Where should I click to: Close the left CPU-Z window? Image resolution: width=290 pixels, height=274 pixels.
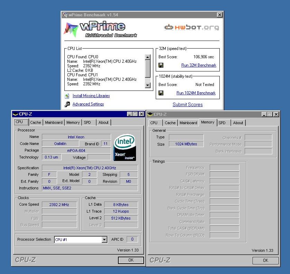click(x=142, y=114)
